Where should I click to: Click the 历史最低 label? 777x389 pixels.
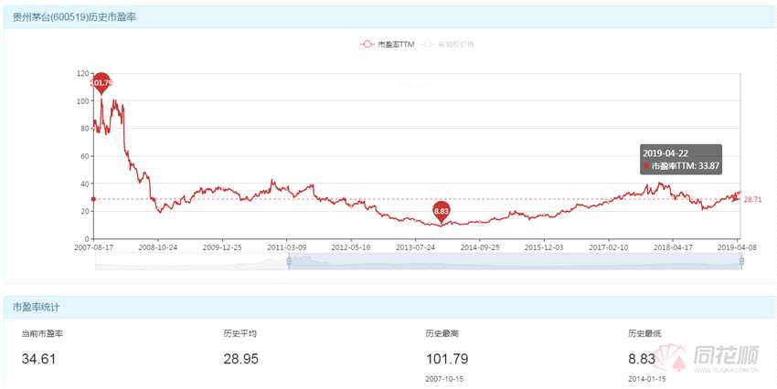pyautogui.click(x=644, y=334)
